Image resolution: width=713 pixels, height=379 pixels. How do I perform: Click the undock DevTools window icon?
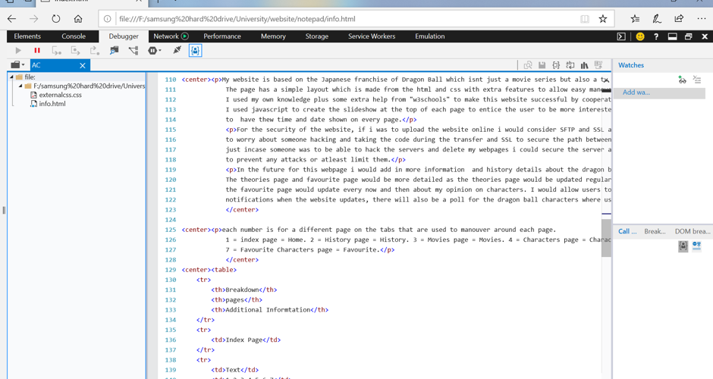click(689, 37)
